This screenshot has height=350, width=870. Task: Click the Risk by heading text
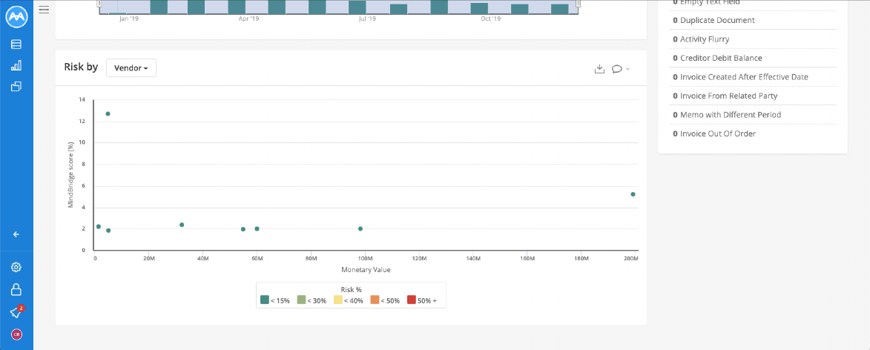tap(81, 67)
